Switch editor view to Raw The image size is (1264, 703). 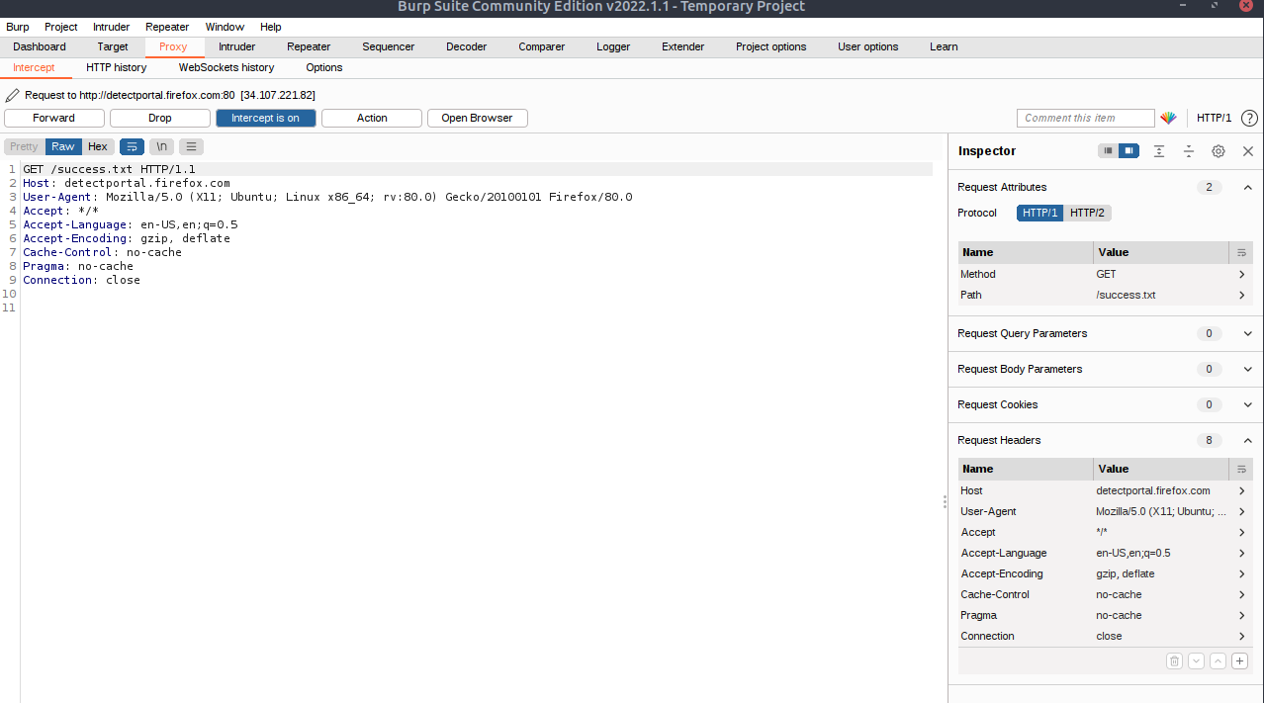pos(63,146)
